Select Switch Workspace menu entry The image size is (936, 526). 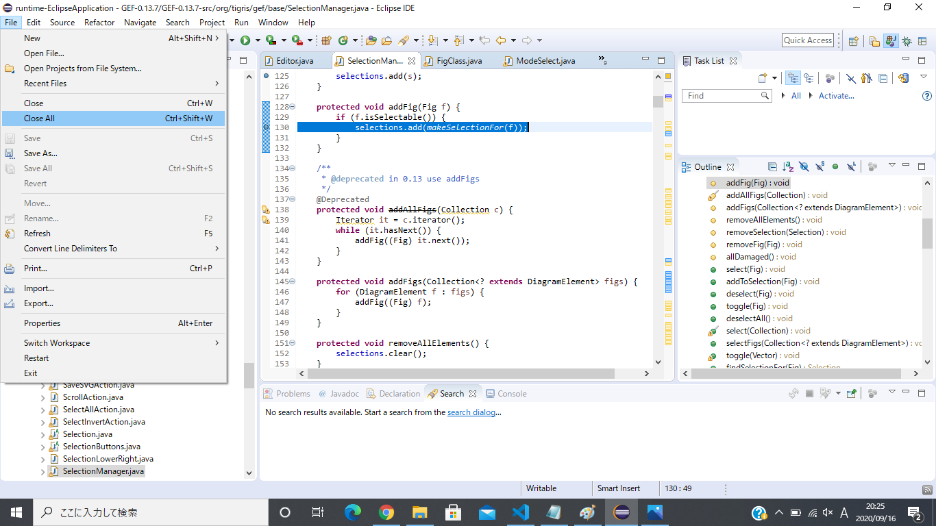pyautogui.click(x=114, y=343)
